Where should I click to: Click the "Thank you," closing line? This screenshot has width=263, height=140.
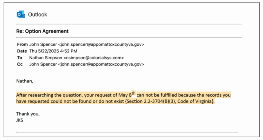tap(28, 114)
